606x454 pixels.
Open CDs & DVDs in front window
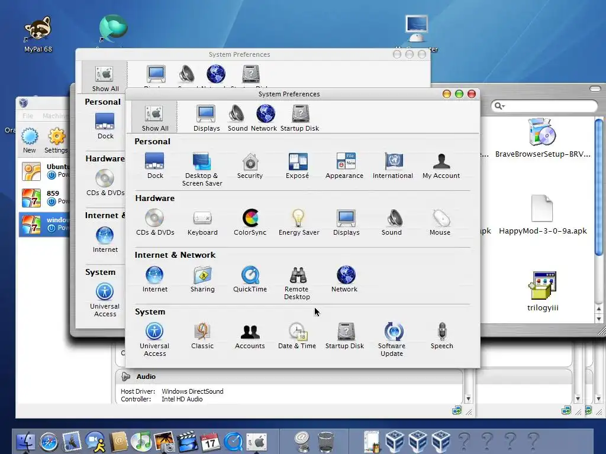[x=155, y=222]
